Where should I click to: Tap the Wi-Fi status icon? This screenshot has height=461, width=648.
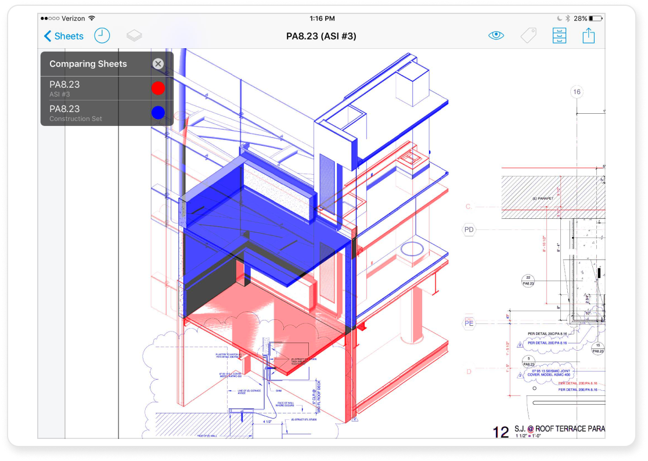click(x=92, y=18)
